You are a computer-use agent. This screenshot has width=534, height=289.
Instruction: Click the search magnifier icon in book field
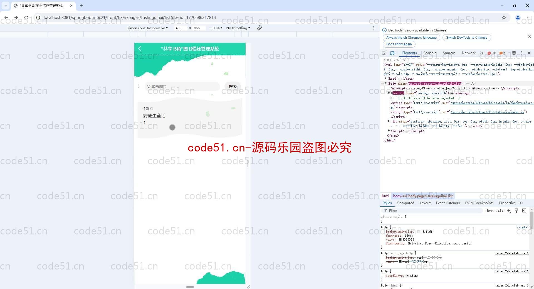(x=149, y=87)
